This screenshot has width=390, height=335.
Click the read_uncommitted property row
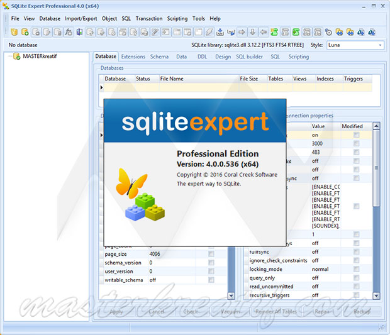pos(308,287)
